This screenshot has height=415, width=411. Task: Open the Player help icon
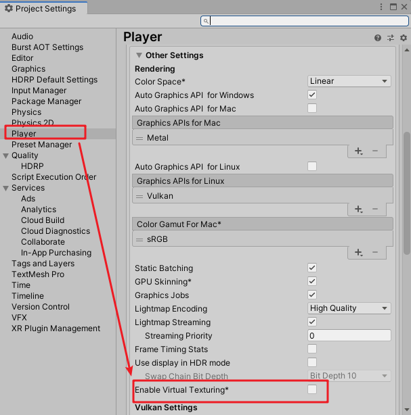[x=378, y=38]
